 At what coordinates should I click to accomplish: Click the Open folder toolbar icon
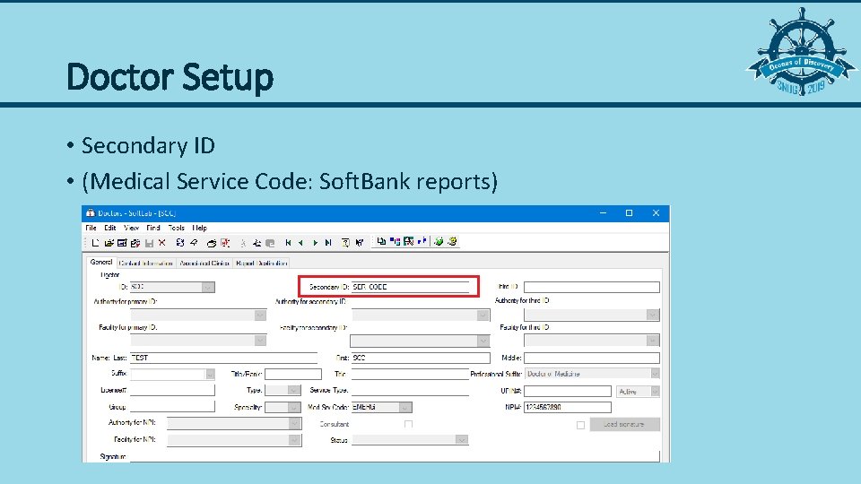[109, 243]
